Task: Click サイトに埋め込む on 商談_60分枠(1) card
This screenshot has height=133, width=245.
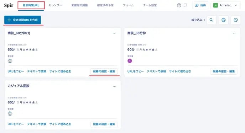Action: coord(60,71)
